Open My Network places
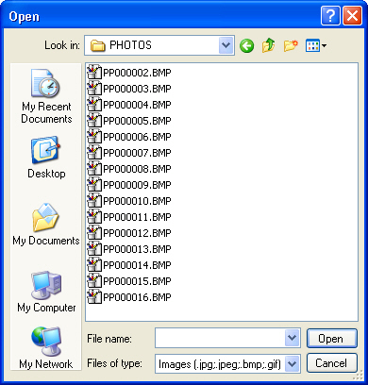368x385 pixels. point(46,347)
